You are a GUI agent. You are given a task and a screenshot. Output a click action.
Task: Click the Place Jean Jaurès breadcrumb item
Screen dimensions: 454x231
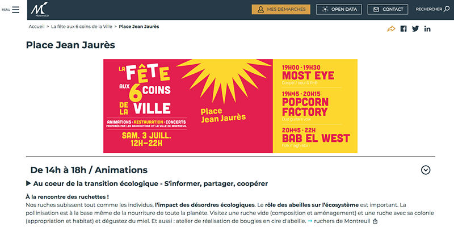coord(139,27)
